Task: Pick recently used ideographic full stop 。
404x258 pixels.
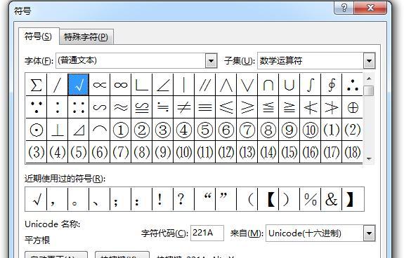Action: pyautogui.click(x=78, y=199)
